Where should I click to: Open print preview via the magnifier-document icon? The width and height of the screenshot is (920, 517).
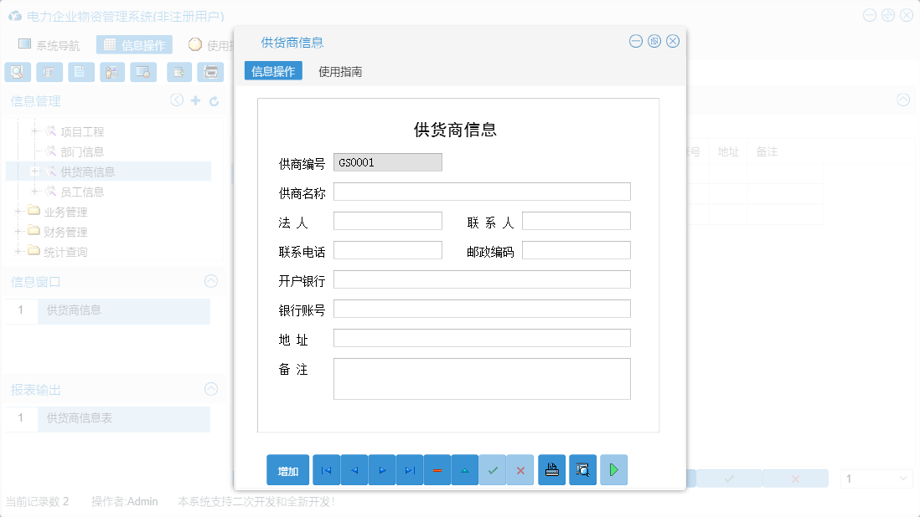[582, 469]
